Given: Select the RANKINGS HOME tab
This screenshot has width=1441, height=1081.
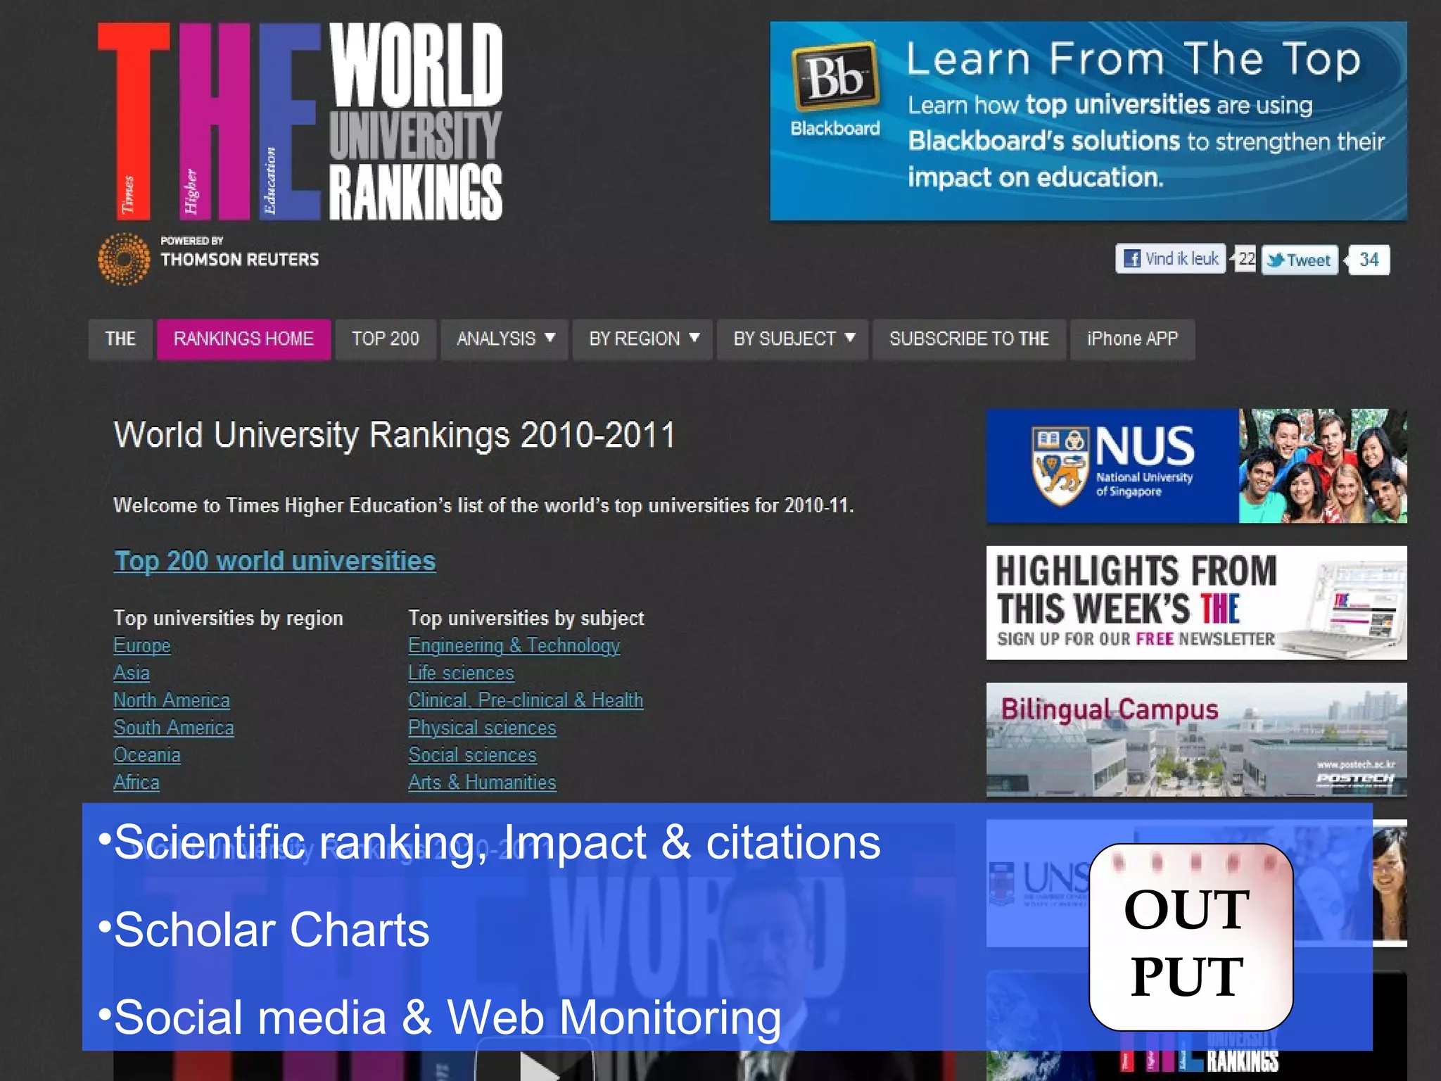Looking at the screenshot, I should tap(243, 339).
